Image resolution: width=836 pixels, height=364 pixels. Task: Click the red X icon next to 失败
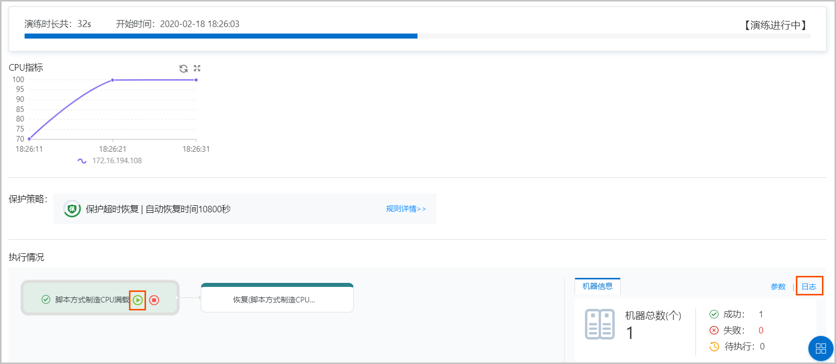714,330
